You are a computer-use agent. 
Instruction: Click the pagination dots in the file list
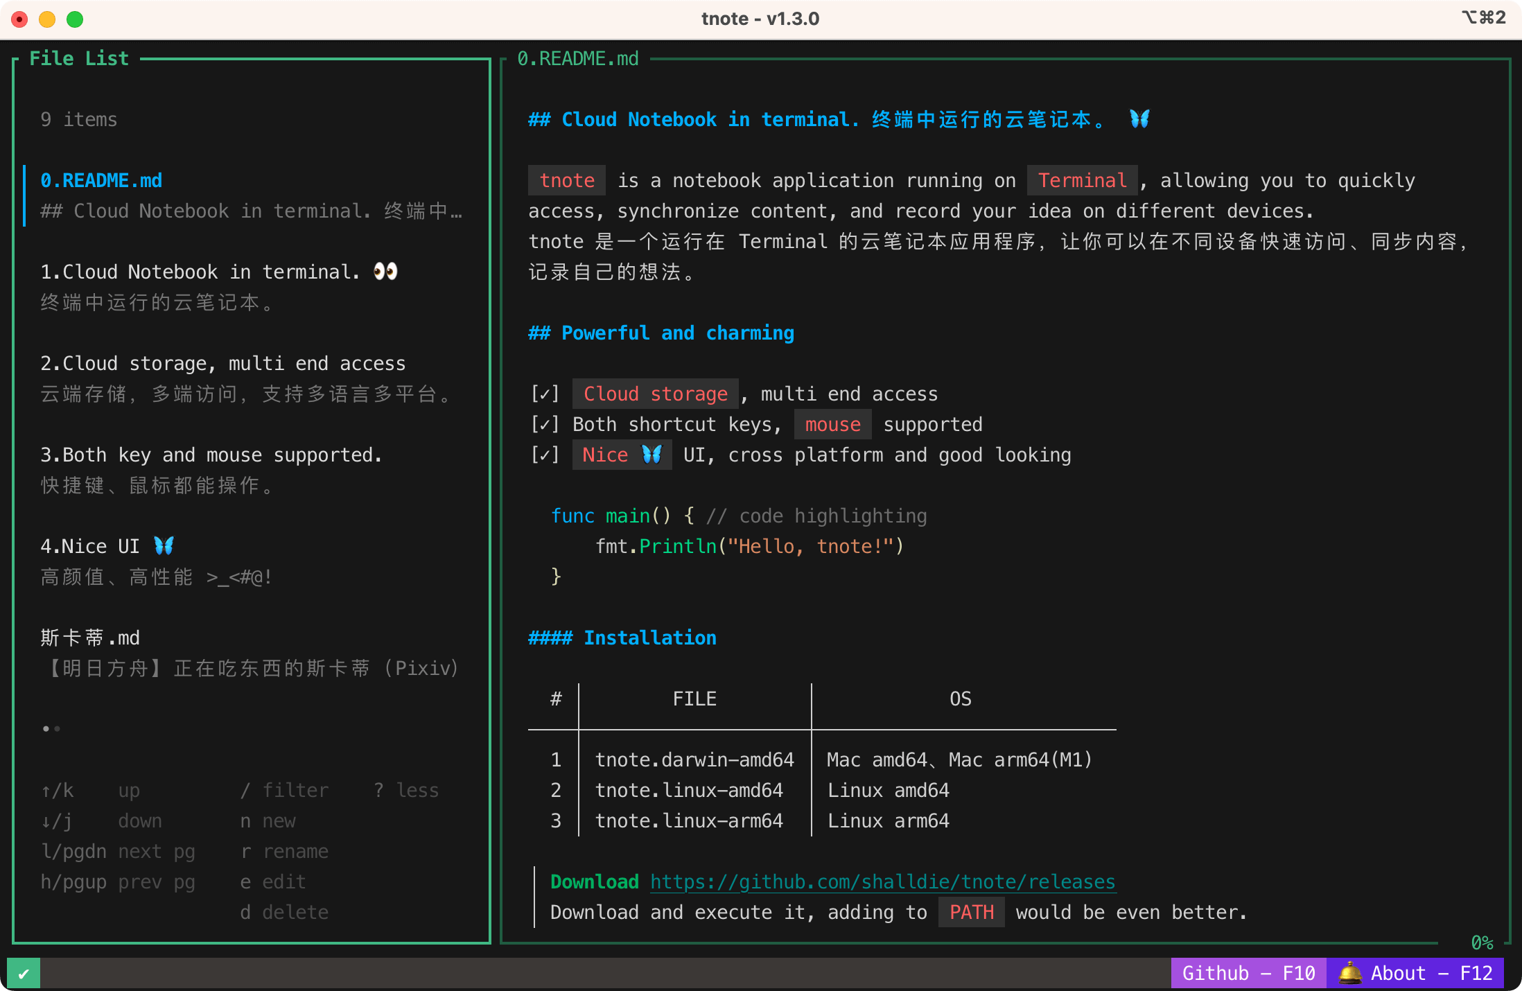(x=51, y=728)
